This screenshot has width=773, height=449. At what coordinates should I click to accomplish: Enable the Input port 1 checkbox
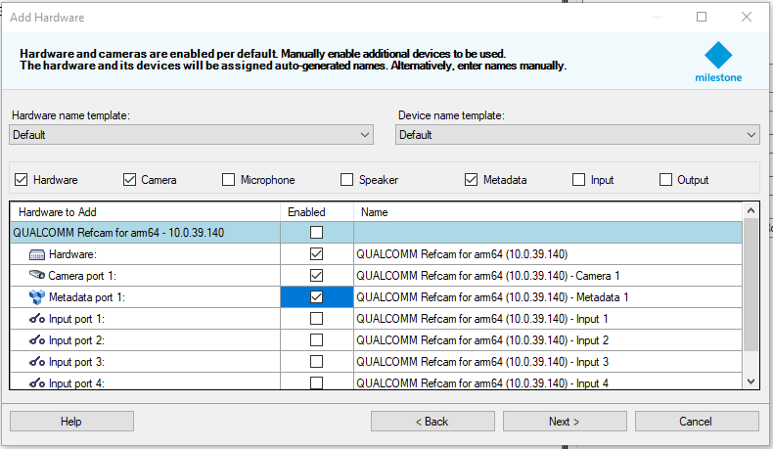(x=316, y=318)
